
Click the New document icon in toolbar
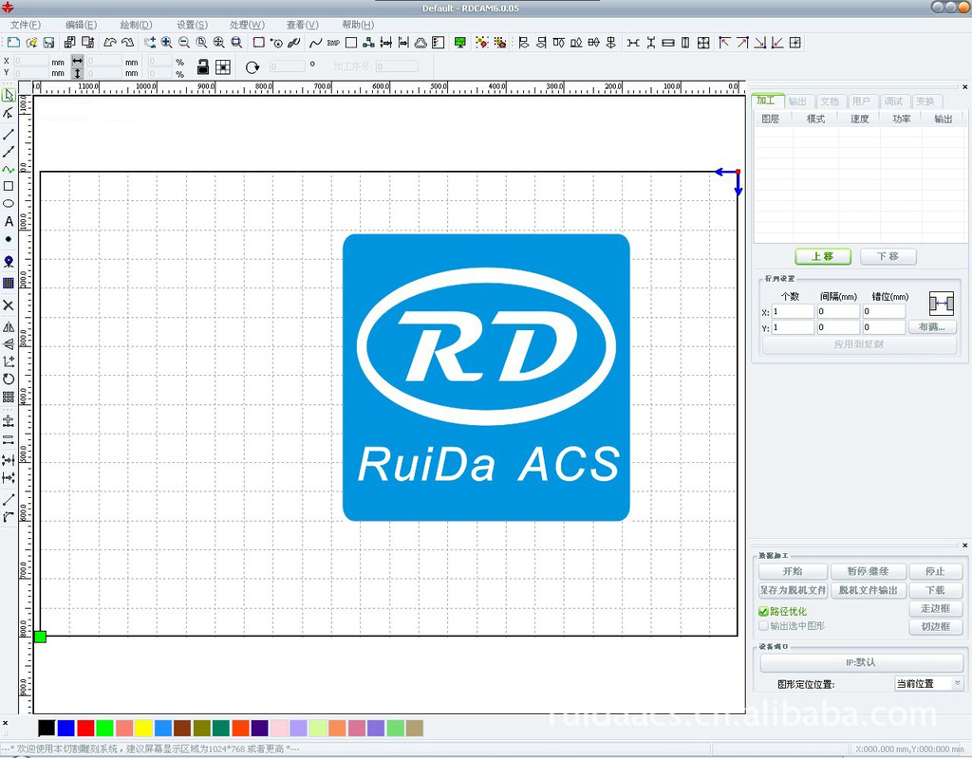coord(13,43)
